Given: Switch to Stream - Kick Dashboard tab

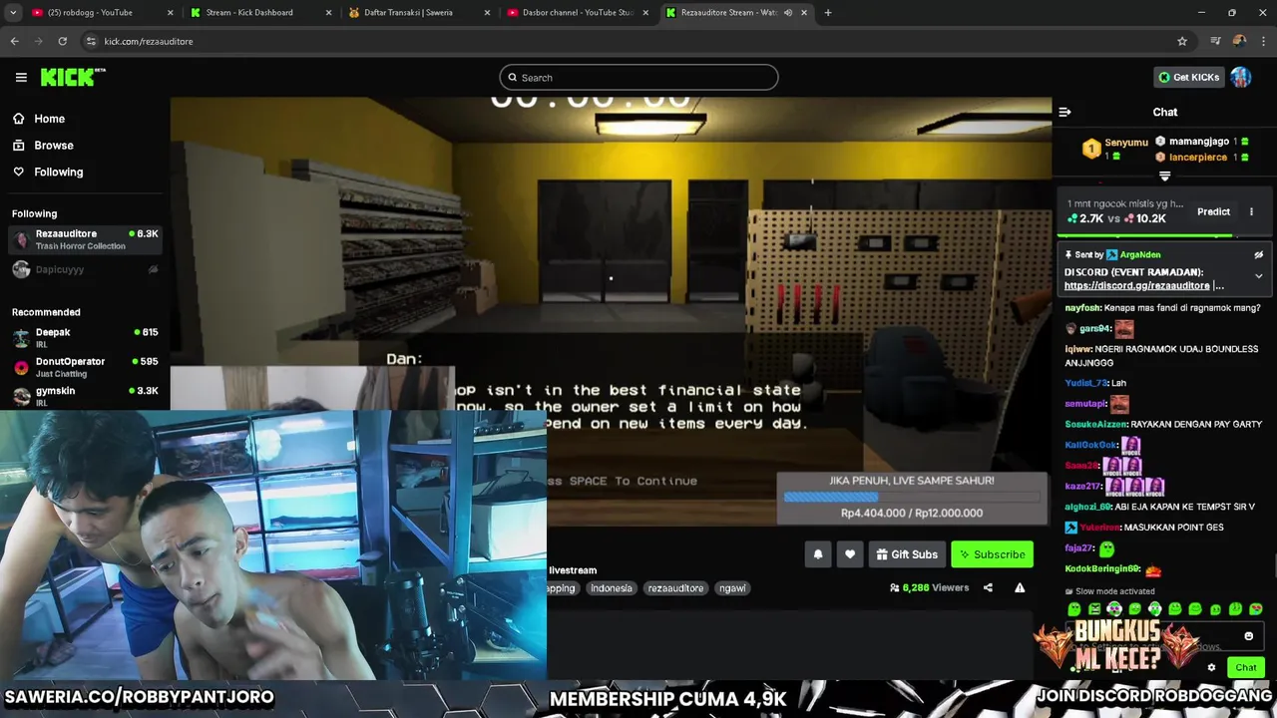Looking at the screenshot, I should tap(259, 13).
